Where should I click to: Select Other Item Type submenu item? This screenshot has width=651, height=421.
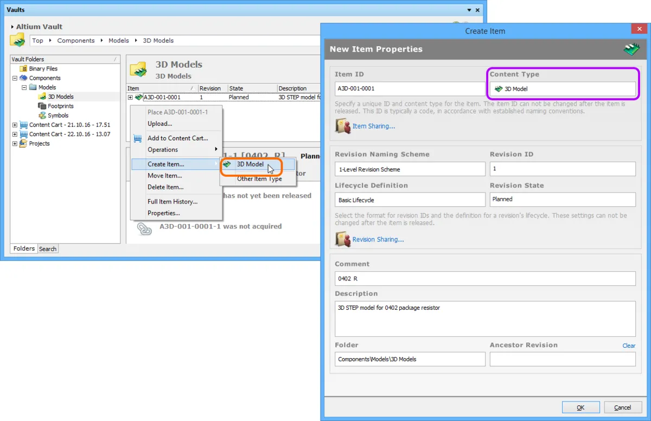coord(259,179)
